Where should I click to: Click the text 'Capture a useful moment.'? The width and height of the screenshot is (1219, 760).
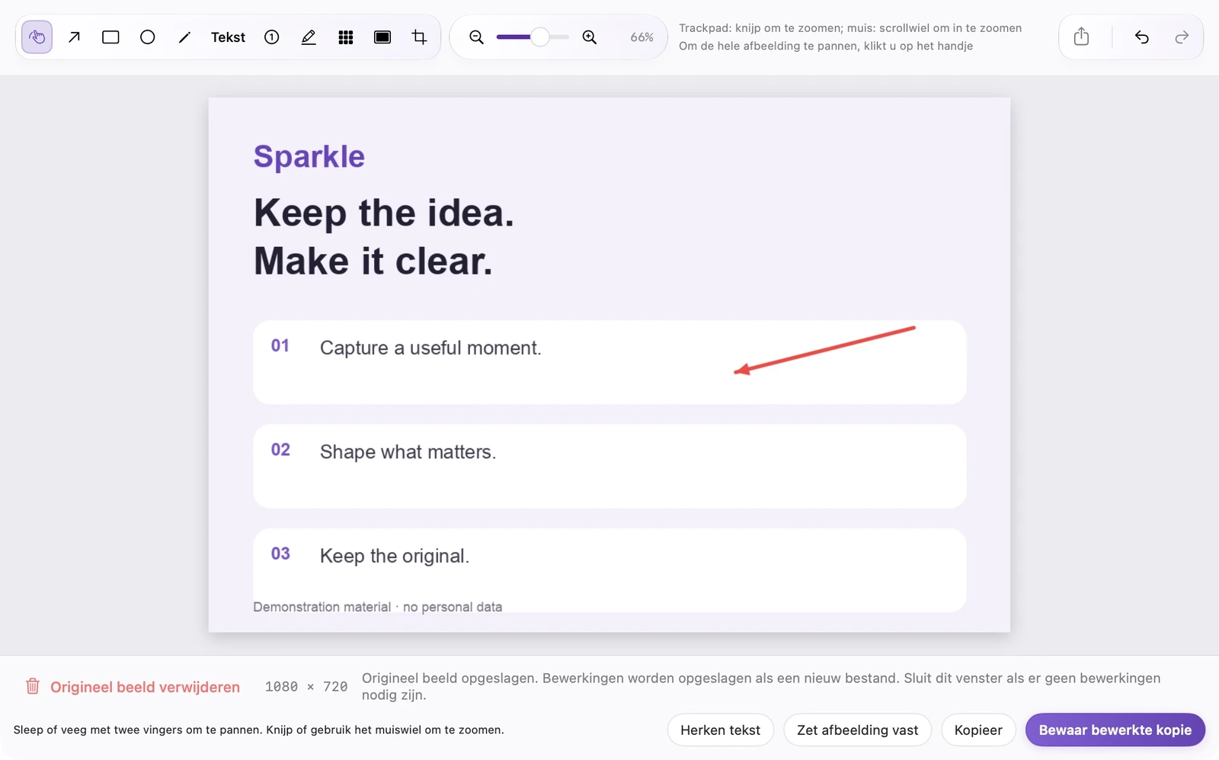tap(430, 348)
